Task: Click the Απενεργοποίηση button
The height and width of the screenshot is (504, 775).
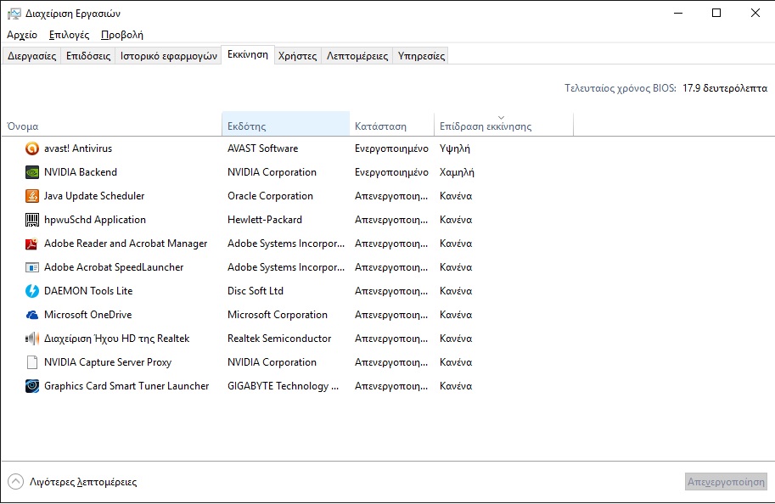Action: [x=726, y=481]
